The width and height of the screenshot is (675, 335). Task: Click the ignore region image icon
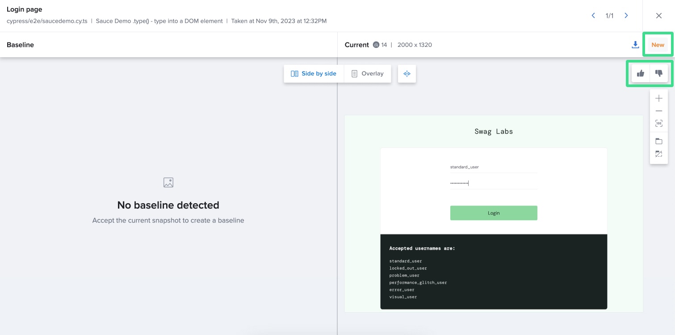pyautogui.click(x=658, y=153)
